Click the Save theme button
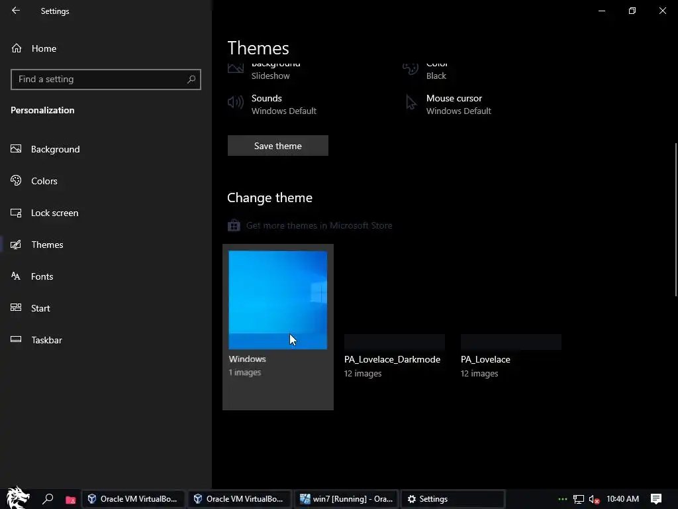 (278, 146)
